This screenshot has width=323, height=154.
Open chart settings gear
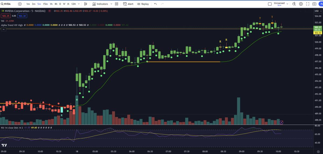pos(301,4)
